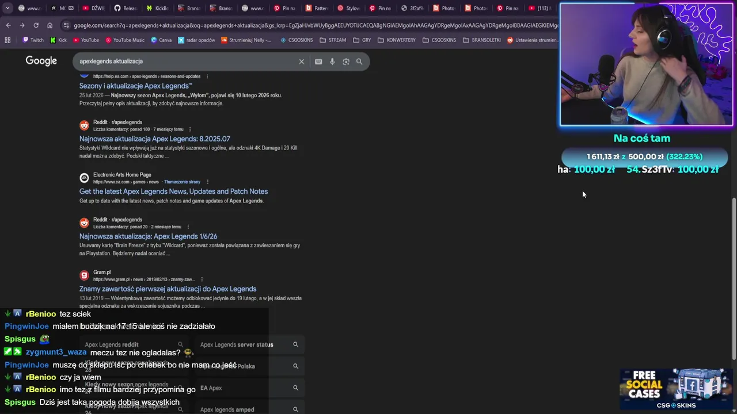The image size is (737, 414).
Task: Click the site info icon in the address bar
Action: [66, 25]
